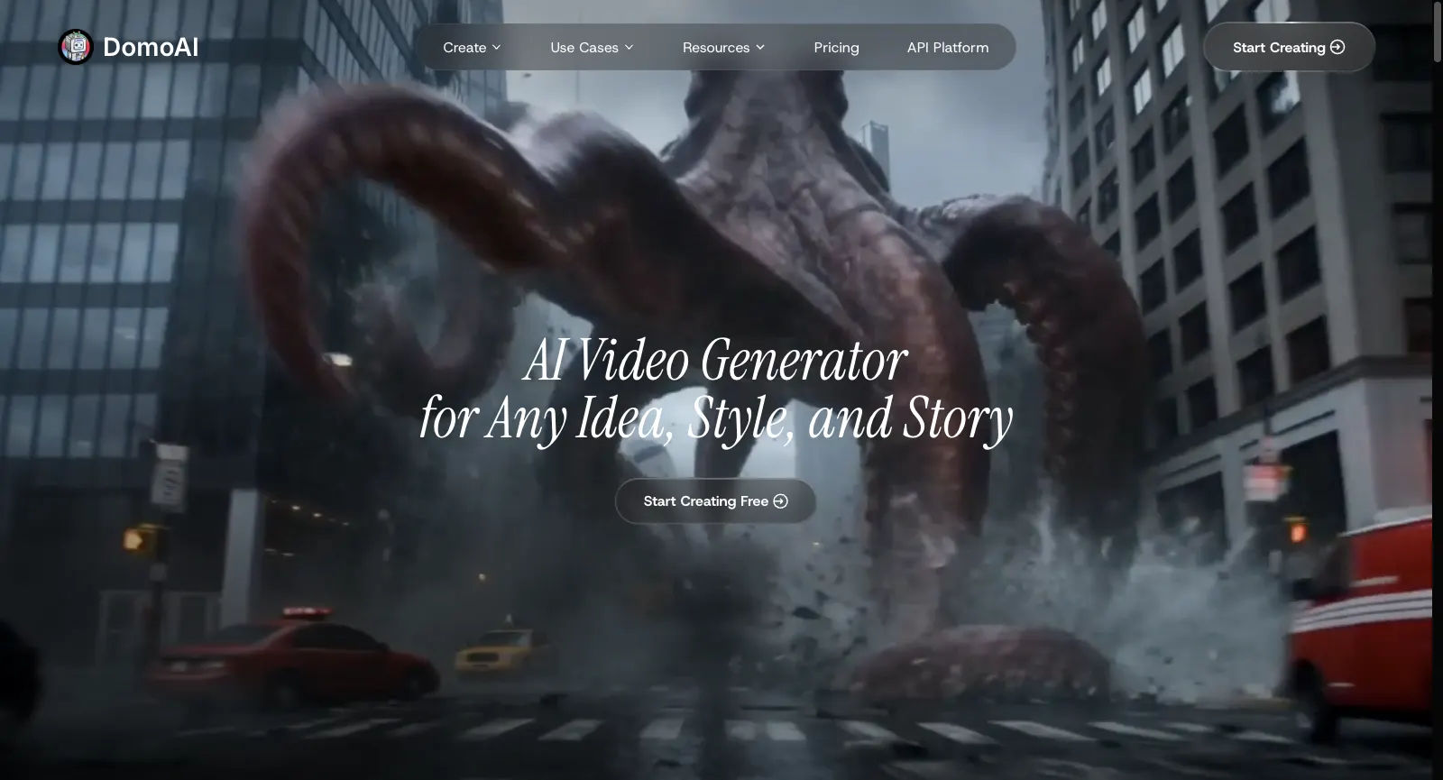
Task: Click the DomoAI brand name text
Action: coord(151,47)
